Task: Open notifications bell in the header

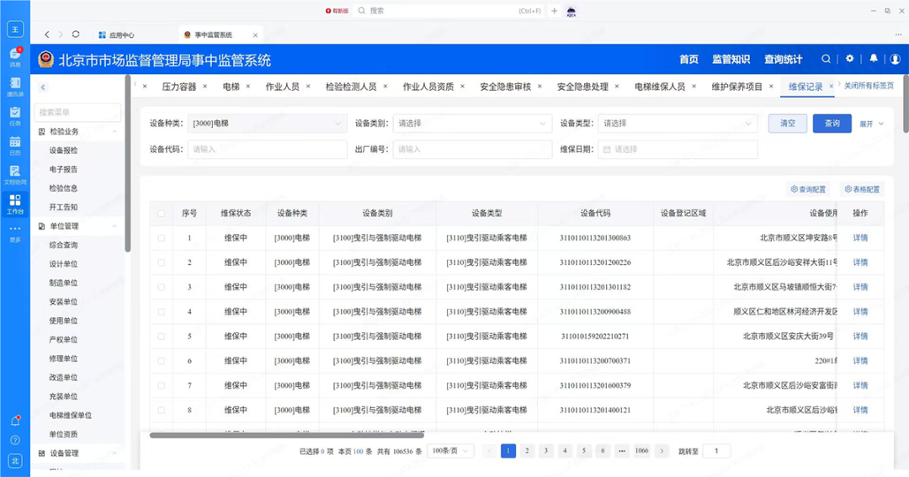Action: click(874, 59)
